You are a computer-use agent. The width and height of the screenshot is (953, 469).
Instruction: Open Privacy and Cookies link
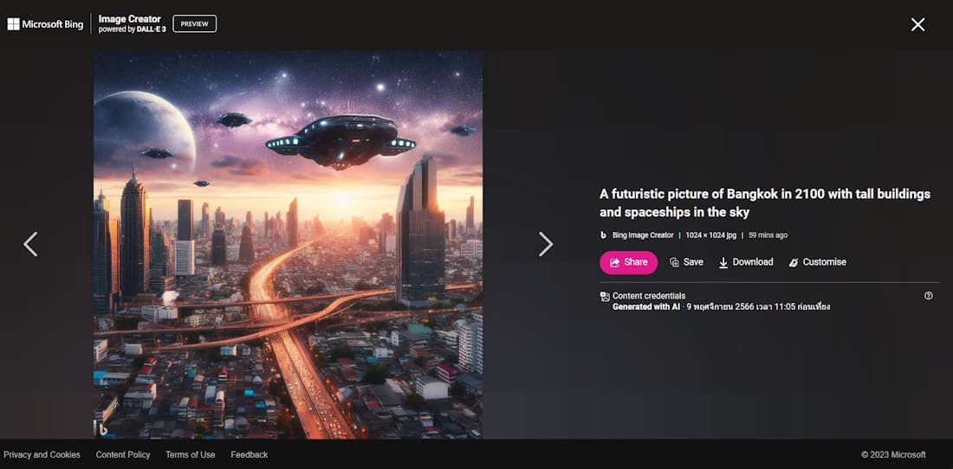(x=42, y=454)
